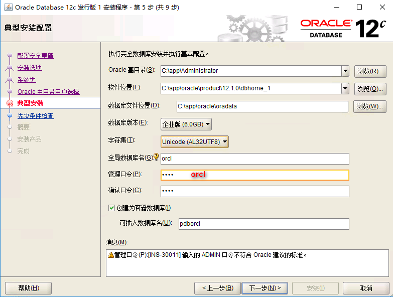The width and height of the screenshot is (393, 297).
Task: Click the 完成 step label
Action: point(23,151)
